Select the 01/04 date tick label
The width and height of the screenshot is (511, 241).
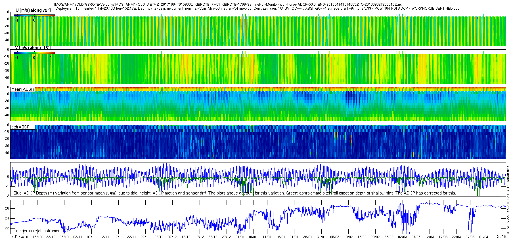[x=484, y=237]
